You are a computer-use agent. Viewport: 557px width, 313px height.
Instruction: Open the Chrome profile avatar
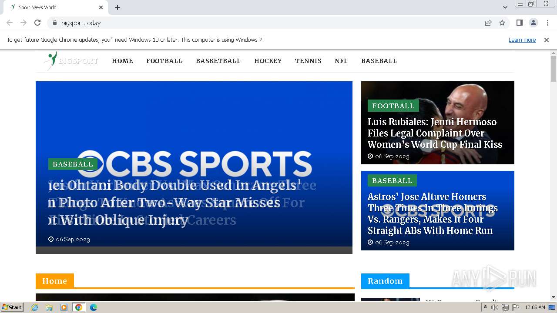coord(533,23)
